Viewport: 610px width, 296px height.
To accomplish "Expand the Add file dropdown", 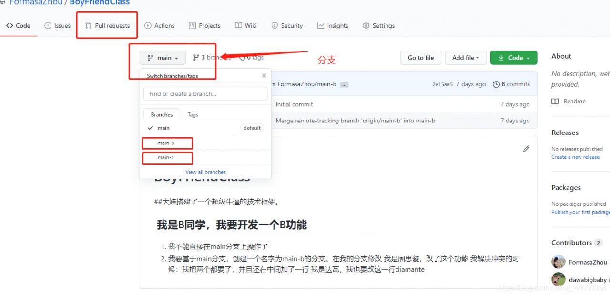I will tap(466, 58).
